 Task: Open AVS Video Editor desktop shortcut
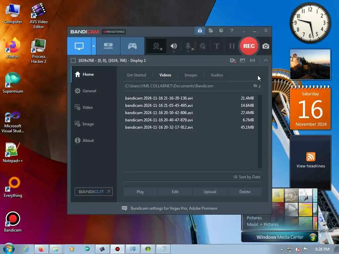click(38, 16)
